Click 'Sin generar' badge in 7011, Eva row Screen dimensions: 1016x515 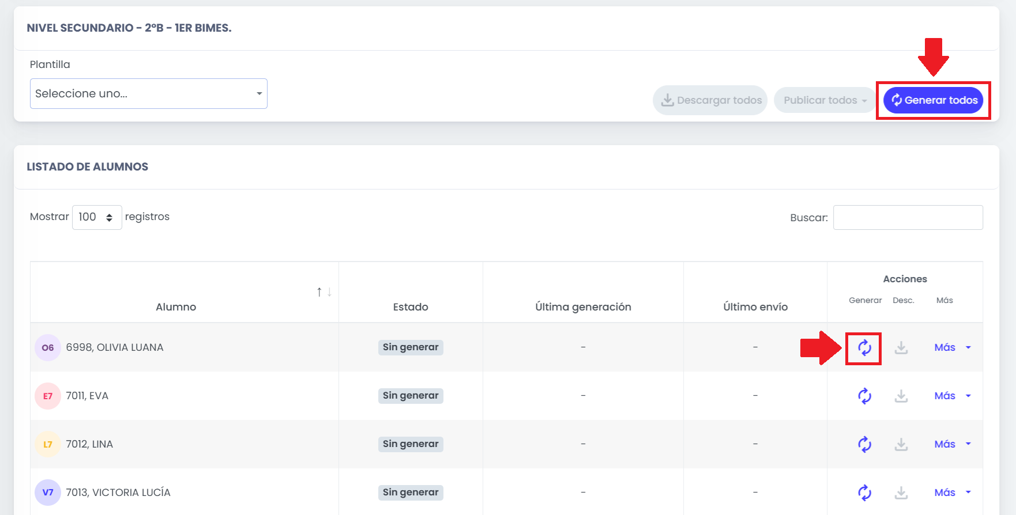coord(411,396)
